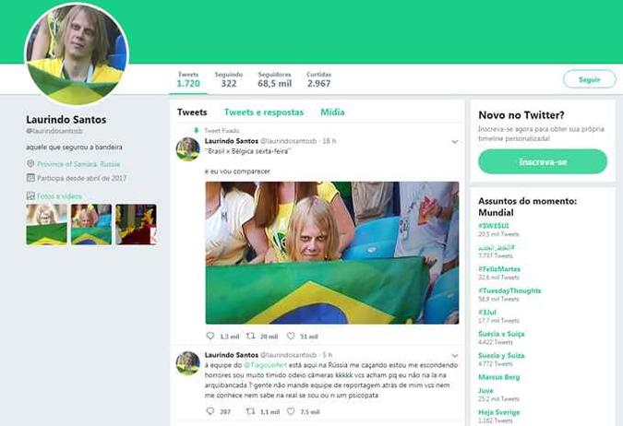Retweet the second tweet with 1,1 mil
The image size is (623, 426).
point(250,411)
